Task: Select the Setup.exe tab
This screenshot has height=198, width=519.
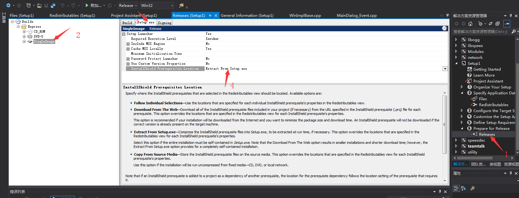Action: click(146, 22)
